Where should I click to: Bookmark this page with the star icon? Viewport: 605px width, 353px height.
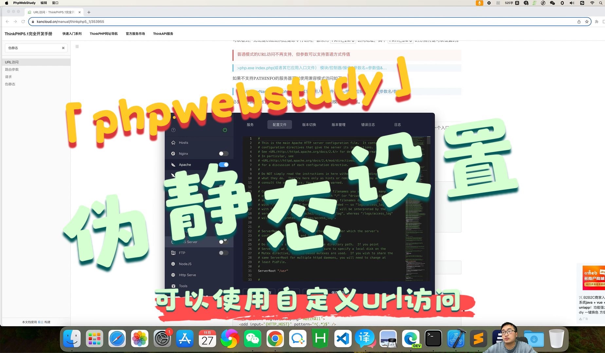click(587, 22)
